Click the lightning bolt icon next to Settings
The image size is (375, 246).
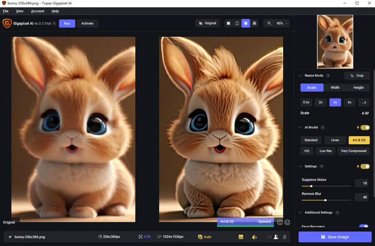[x=358, y=166]
